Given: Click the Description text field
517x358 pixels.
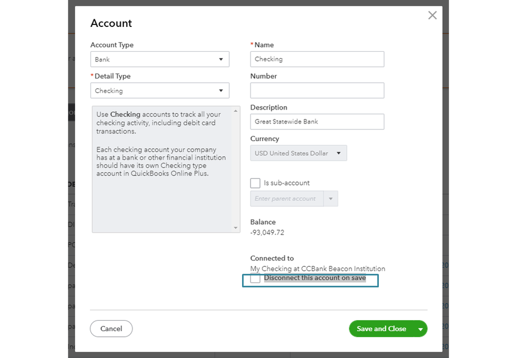Looking at the screenshot, I should (x=317, y=122).
